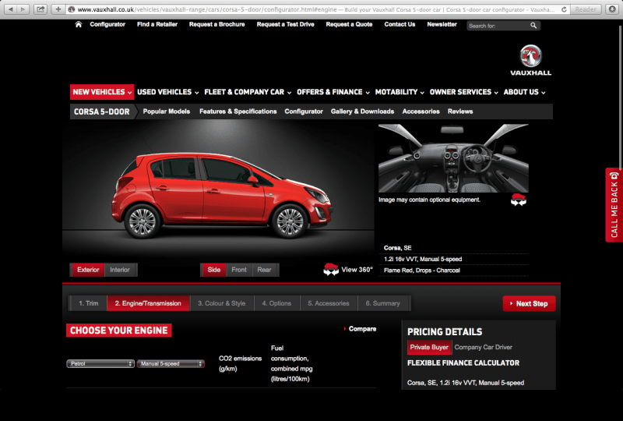This screenshot has height=421, width=623.
Task: Click the Corsa 5-Door section title
Action: (102, 111)
